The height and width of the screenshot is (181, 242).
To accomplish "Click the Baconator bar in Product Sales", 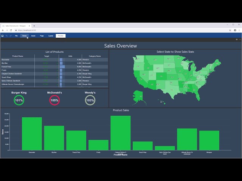I will tap(32, 134).
